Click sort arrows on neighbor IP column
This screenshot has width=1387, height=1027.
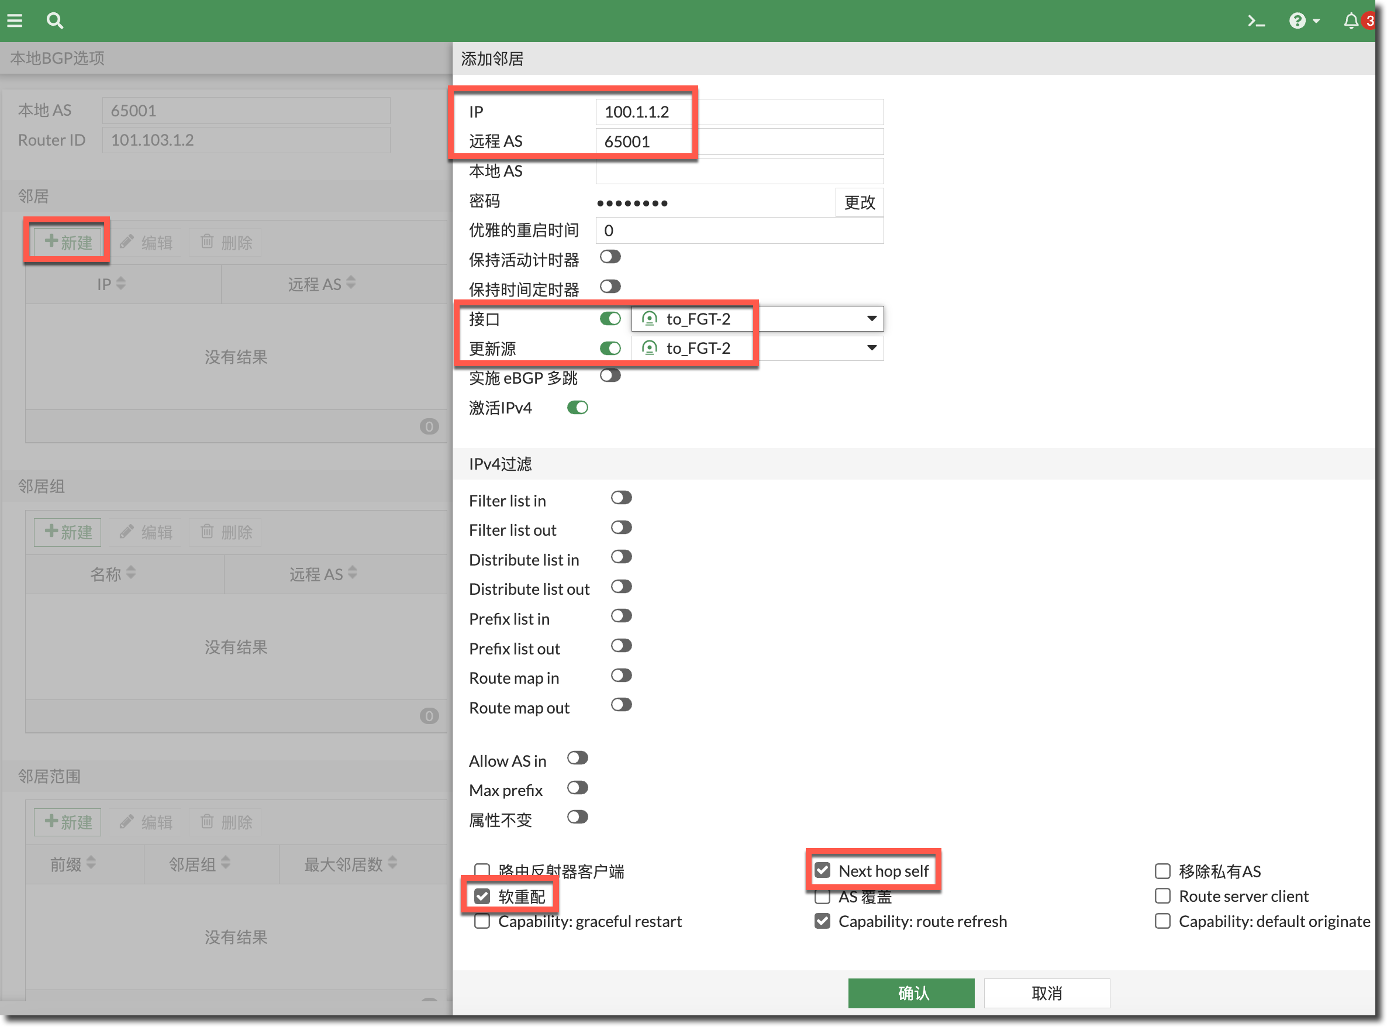(121, 284)
